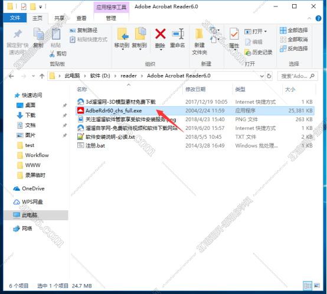
Task: Switch to the Share (共享) tab
Action: pyautogui.click(x=60, y=18)
